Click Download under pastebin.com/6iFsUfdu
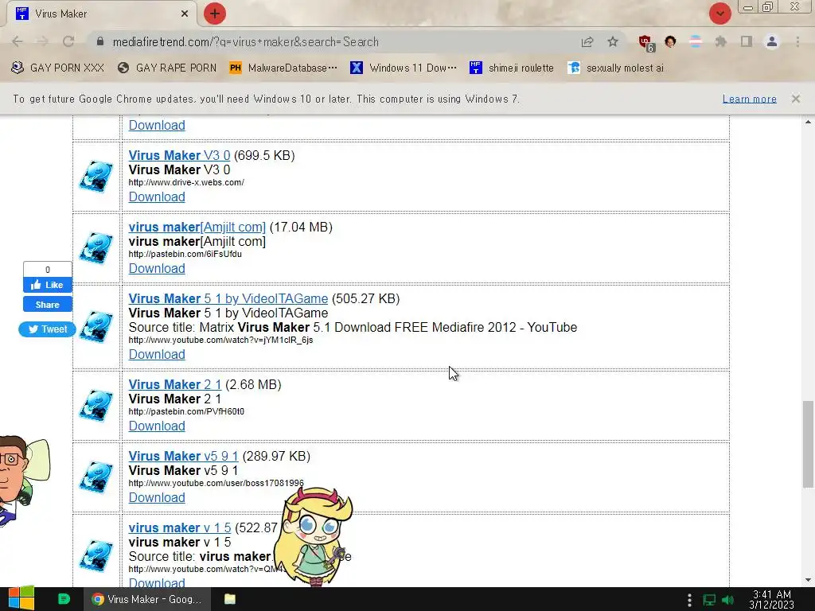This screenshot has height=611, width=815. tap(157, 269)
